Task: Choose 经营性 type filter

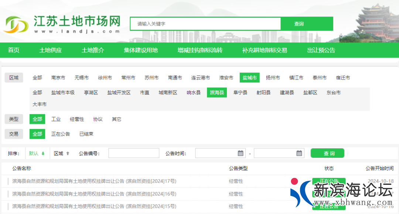Action: (x=77, y=119)
